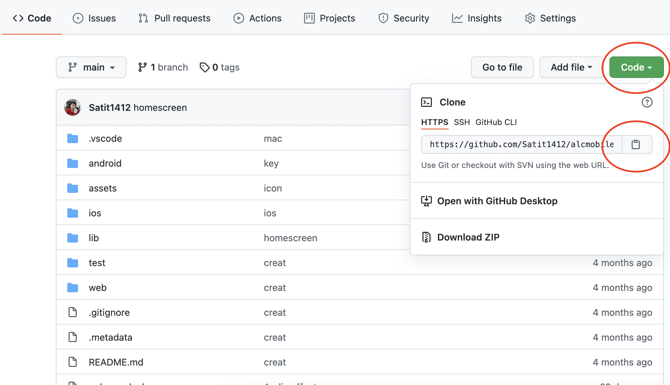This screenshot has height=385, width=670.
Task: Open the Clone help question mark icon
Action: tap(647, 102)
